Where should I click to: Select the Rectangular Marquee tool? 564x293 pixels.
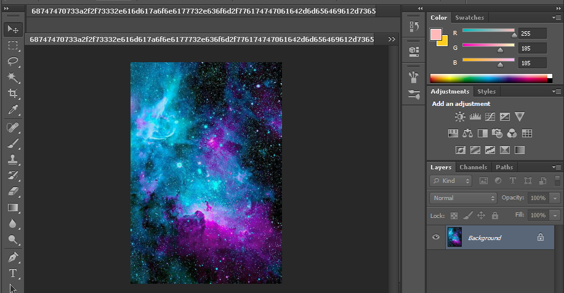tap(12, 45)
